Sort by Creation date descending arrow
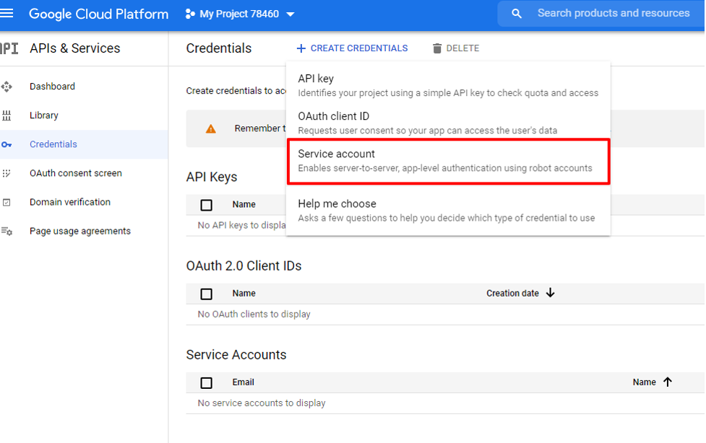Viewport: 706px width, 443px height. 550,293
